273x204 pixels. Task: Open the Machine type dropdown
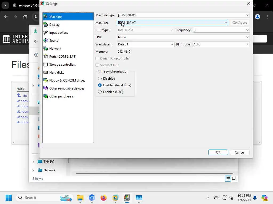183,15
